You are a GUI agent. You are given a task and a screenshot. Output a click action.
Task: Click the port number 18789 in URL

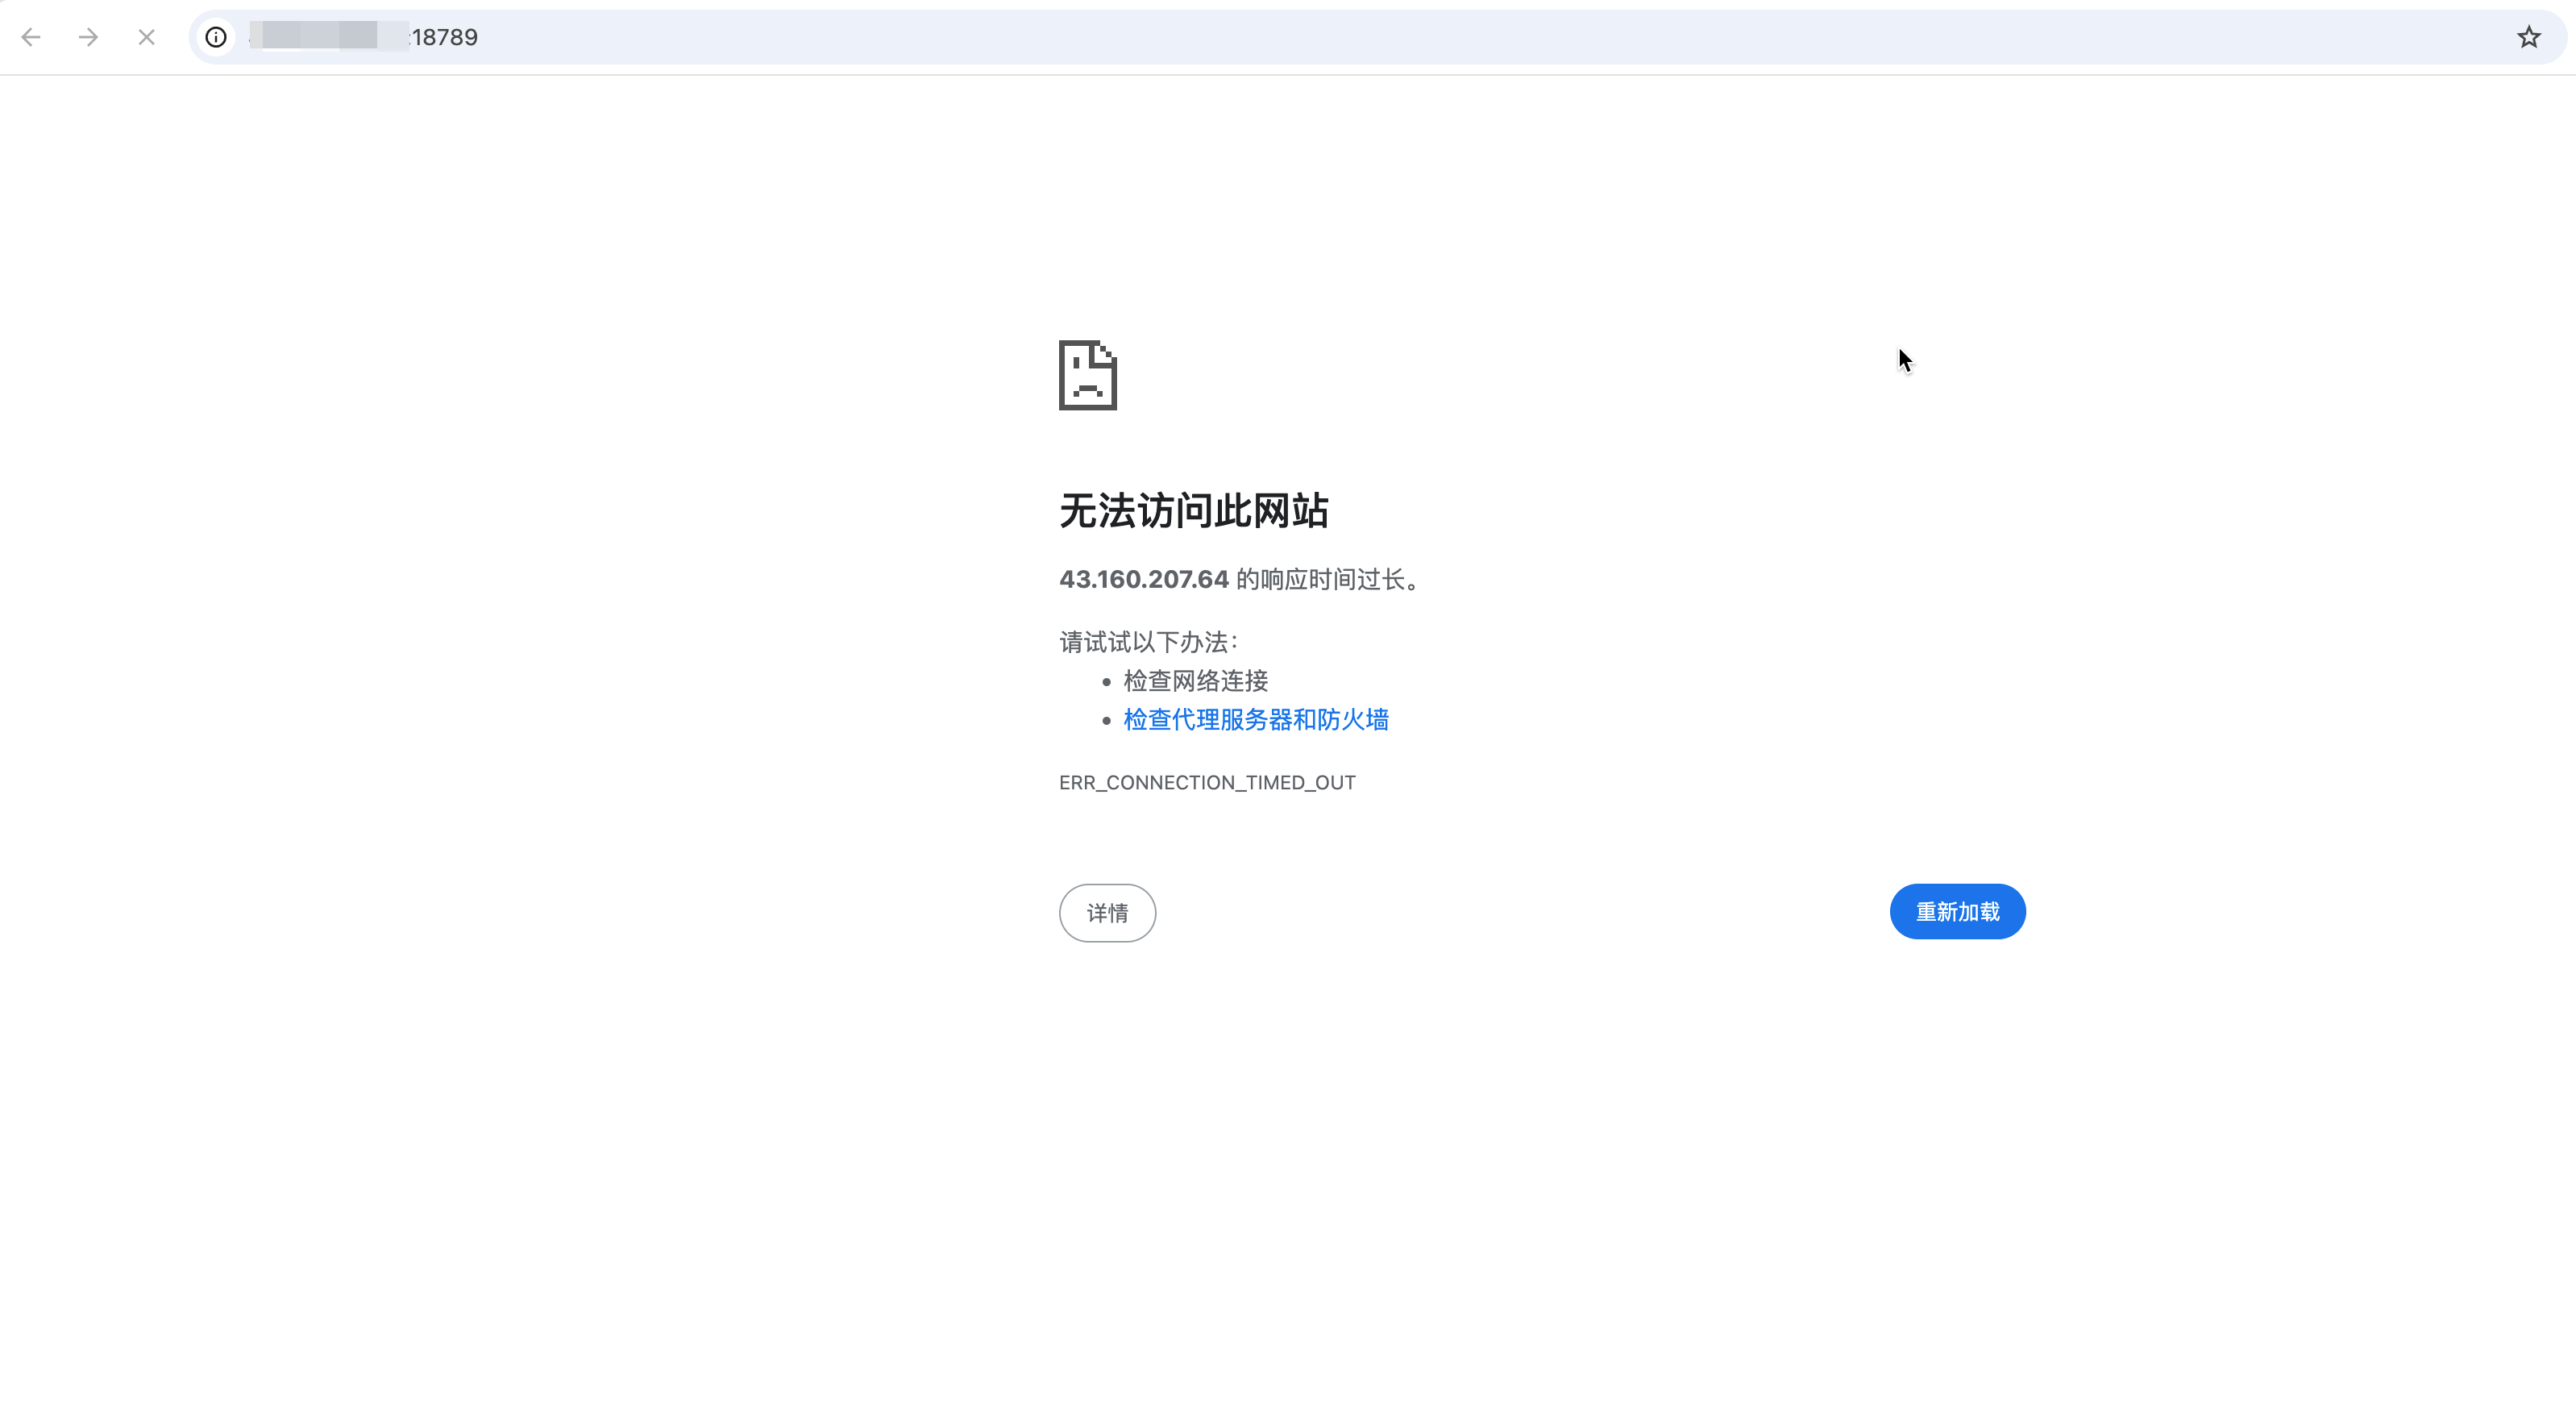point(445,37)
